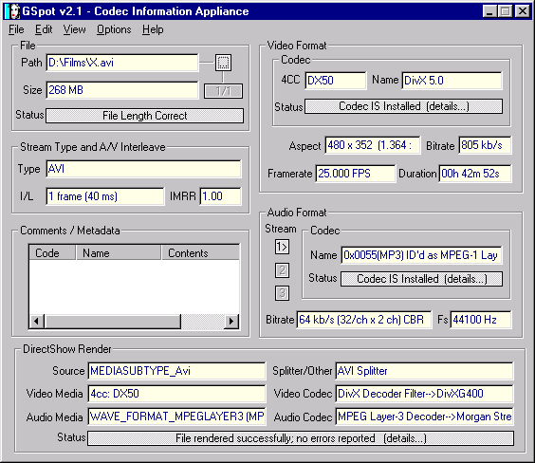535x463 pixels.
Task: Click the Path field showing D:\Films\X.avi
Action: tap(122, 63)
